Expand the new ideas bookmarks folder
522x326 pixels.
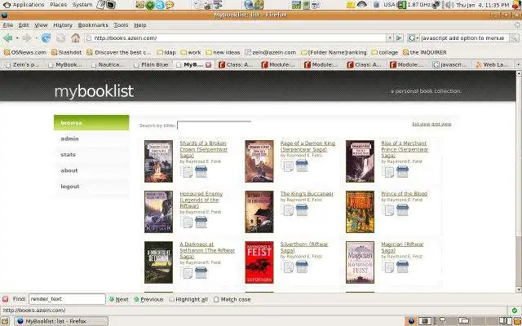tap(223, 52)
